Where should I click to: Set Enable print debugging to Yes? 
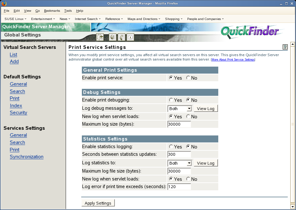[x=171, y=100]
